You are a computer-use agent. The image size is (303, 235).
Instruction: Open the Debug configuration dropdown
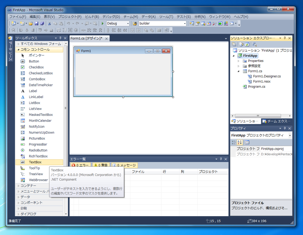pyautogui.click(x=127, y=23)
